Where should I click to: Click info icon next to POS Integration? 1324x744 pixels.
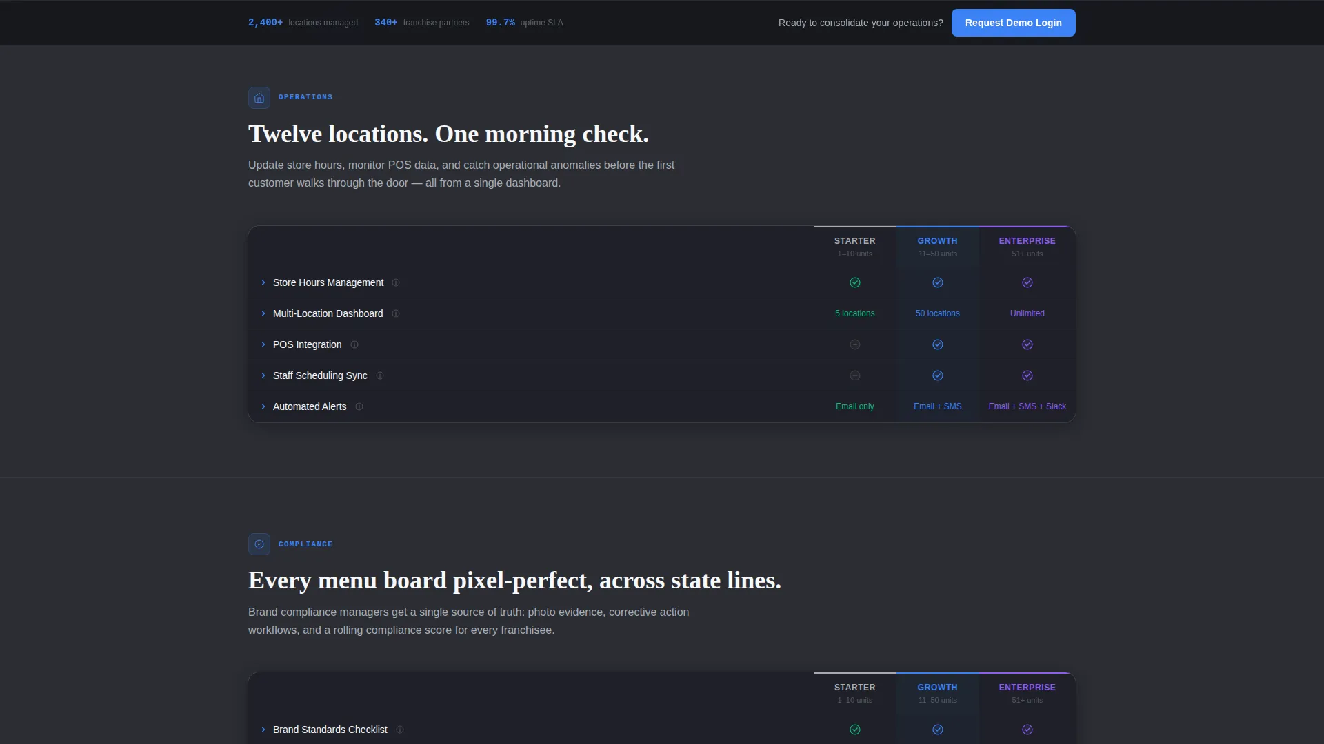[x=354, y=344]
